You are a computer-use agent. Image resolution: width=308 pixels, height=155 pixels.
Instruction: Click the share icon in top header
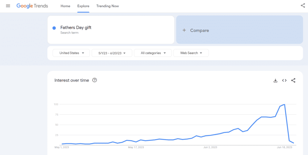pyautogui.click(x=303, y=5)
